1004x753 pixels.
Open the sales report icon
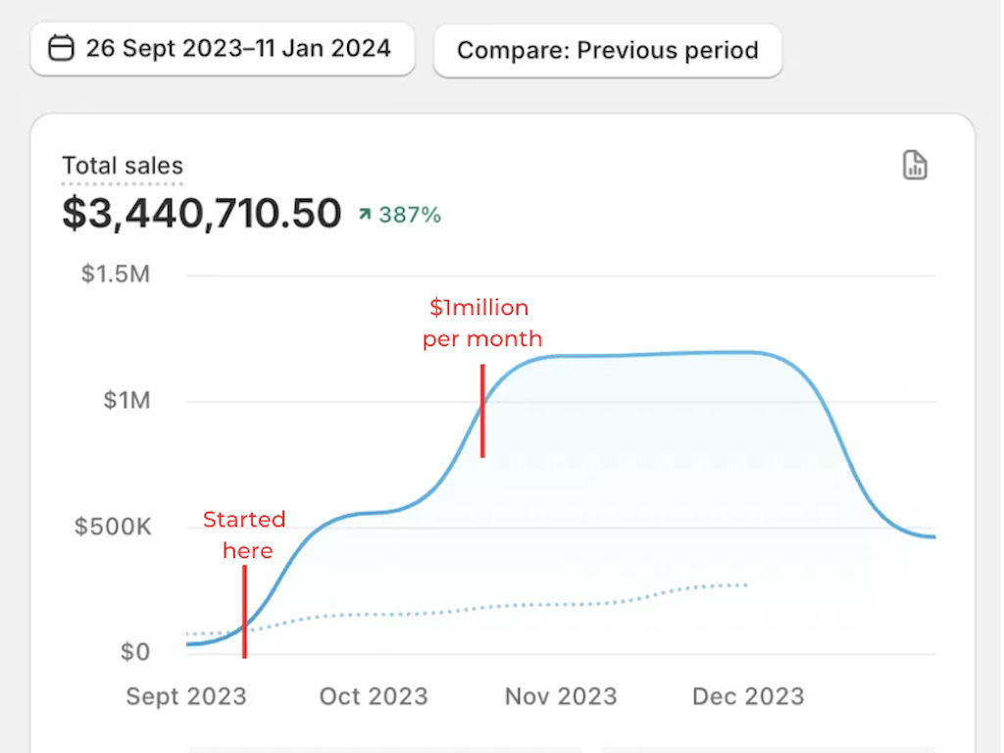[914, 166]
